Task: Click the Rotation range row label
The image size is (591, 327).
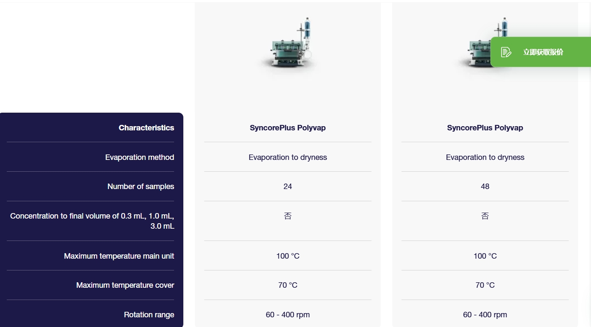Action: 149,315
